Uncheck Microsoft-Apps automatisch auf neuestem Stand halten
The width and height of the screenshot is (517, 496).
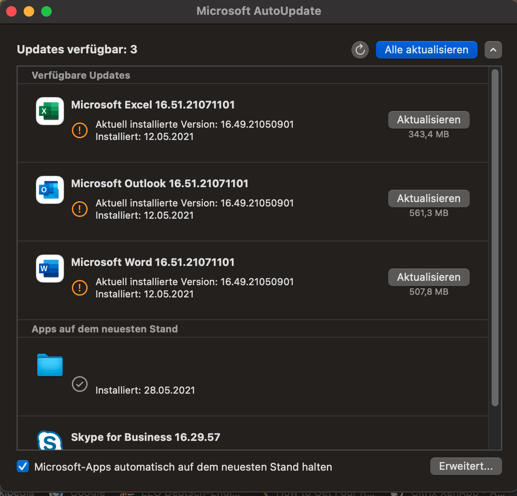23,466
